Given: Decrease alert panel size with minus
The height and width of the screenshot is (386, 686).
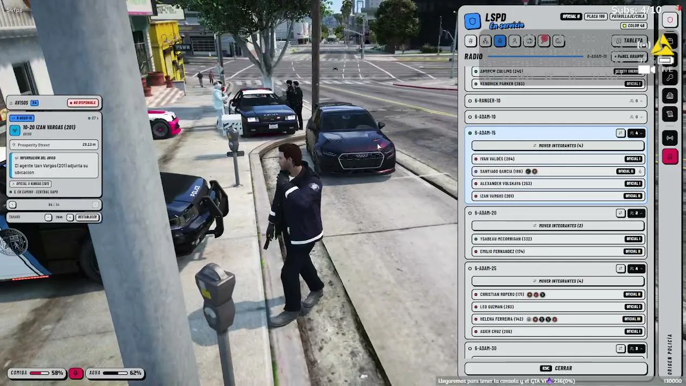Looking at the screenshot, I should point(48,217).
